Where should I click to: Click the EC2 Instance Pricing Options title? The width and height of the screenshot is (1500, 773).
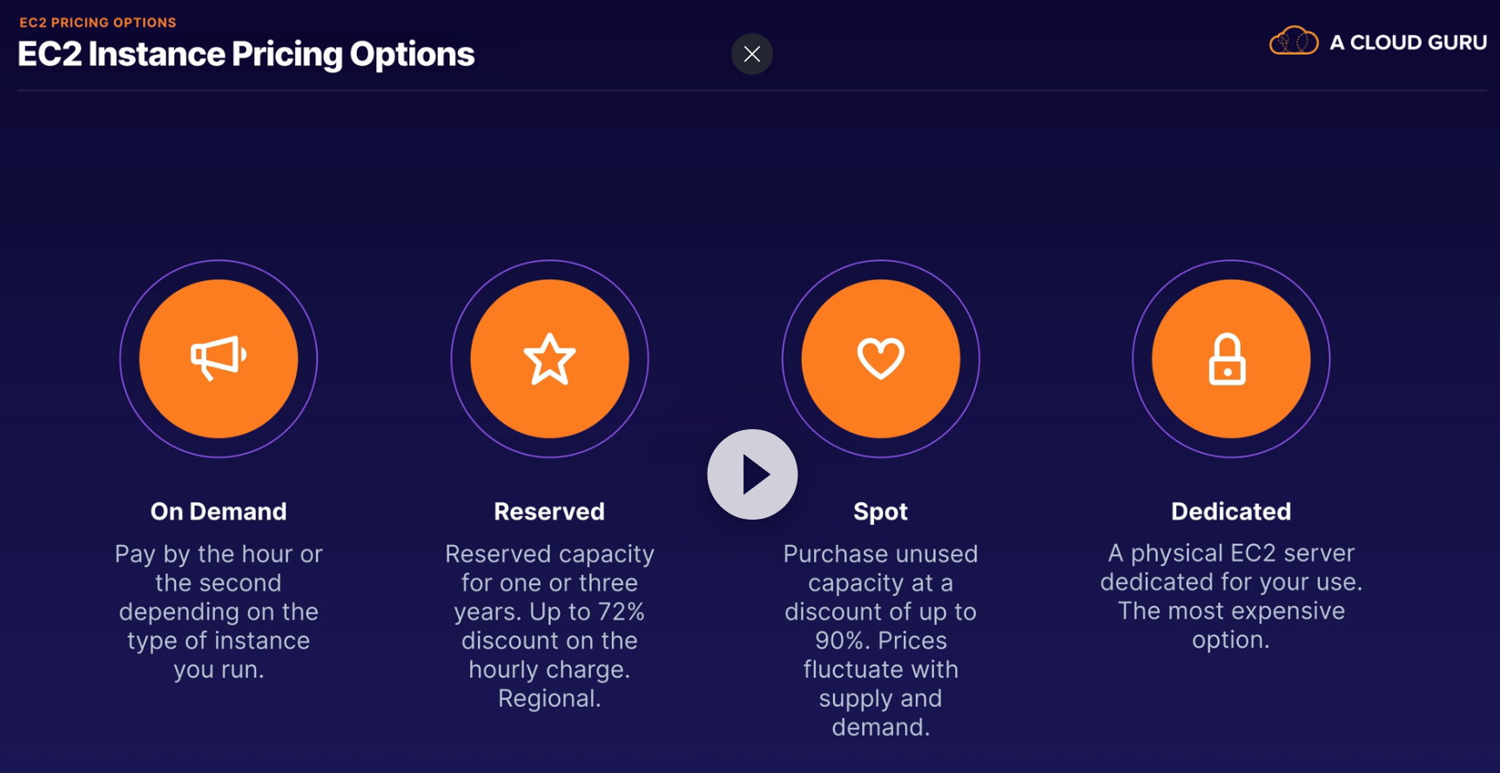point(246,55)
